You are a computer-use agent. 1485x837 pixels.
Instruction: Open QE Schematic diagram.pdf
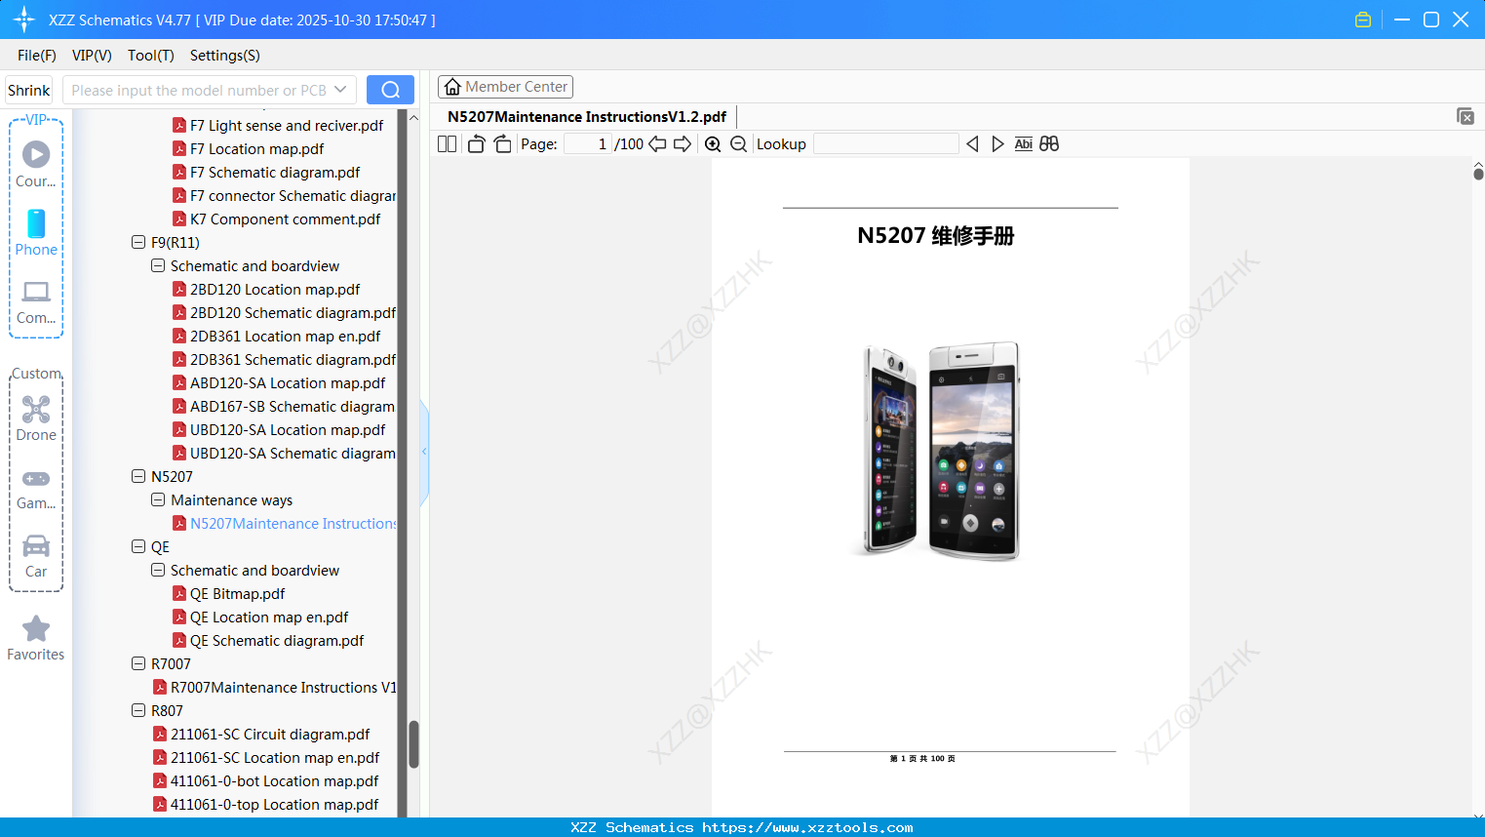277,640
